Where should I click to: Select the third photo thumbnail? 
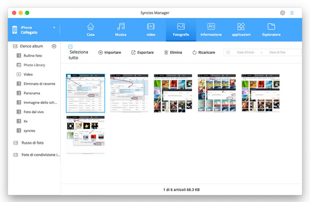pyautogui.click(x=173, y=93)
